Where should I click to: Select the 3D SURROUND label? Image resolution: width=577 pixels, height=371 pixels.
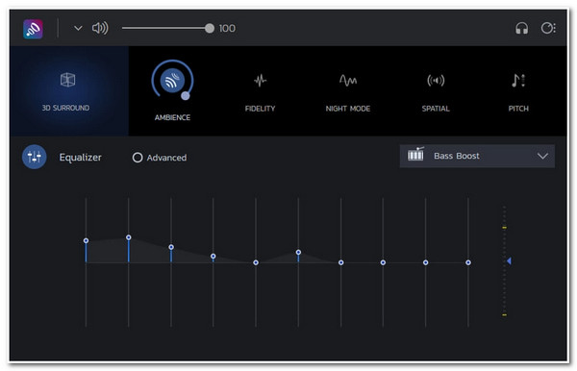click(x=65, y=108)
